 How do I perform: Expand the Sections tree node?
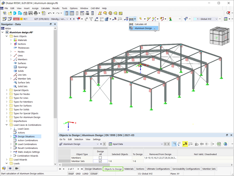pos(11,44)
